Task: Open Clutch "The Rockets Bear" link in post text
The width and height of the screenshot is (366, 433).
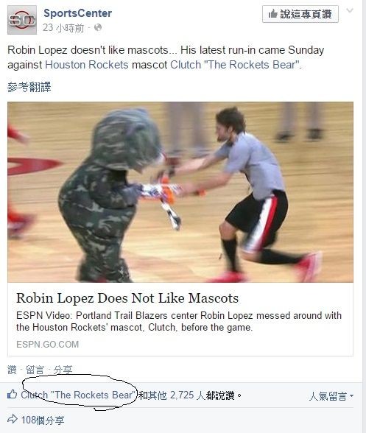Action: pos(234,65)
